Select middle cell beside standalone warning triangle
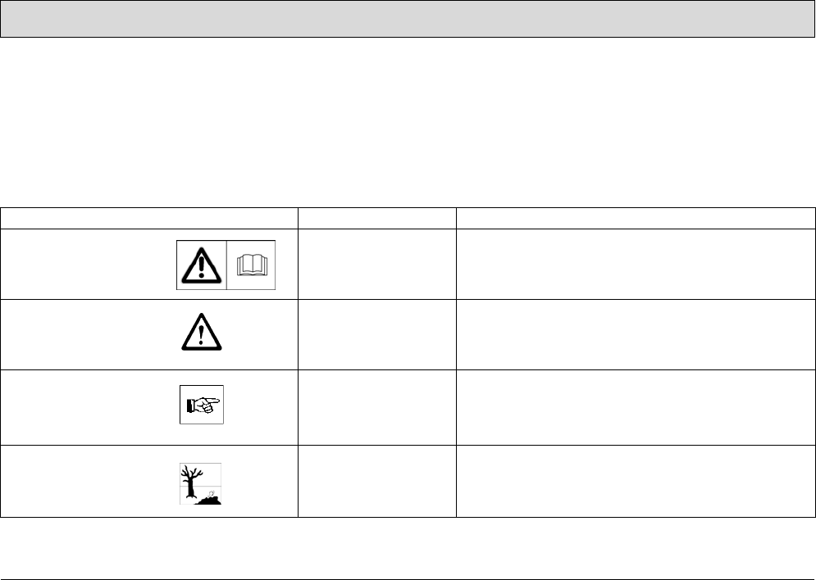The height and width of the screenshot is (580, 816). [376, 334]
